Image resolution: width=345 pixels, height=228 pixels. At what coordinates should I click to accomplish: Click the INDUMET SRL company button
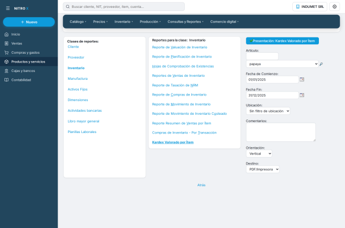coord(310,6)
